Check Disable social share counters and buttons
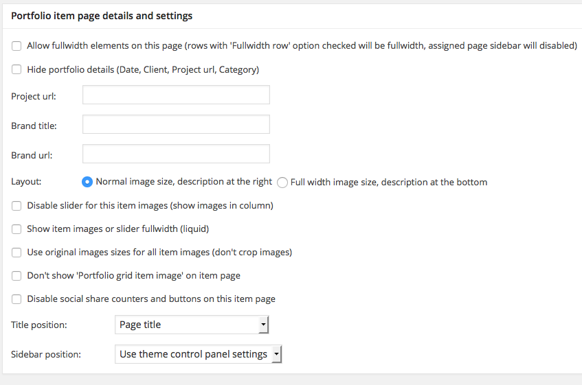582x385 pixels. 16,299
